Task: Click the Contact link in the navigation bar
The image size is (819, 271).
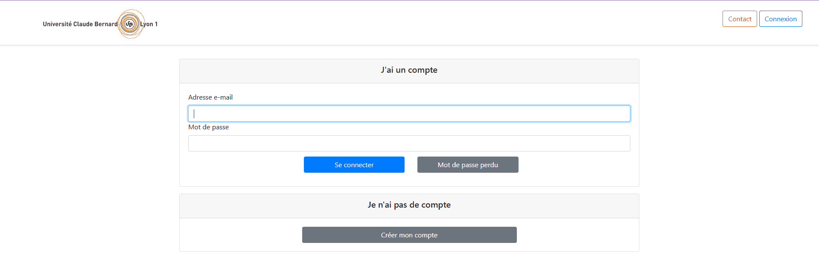Action: pos(739,18)
